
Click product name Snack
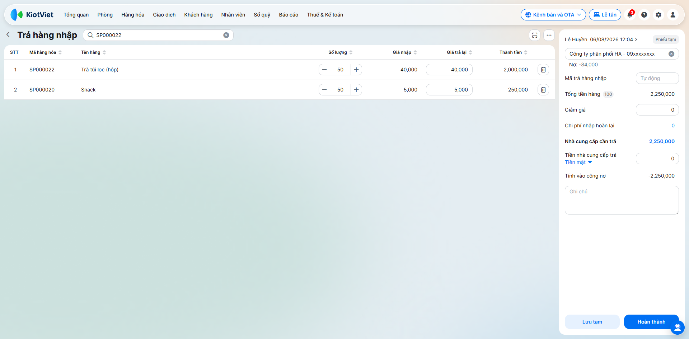pyautogui.click(x=88, y=90)
